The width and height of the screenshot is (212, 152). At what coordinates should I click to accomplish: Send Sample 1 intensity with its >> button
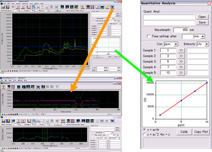point(181,50)
